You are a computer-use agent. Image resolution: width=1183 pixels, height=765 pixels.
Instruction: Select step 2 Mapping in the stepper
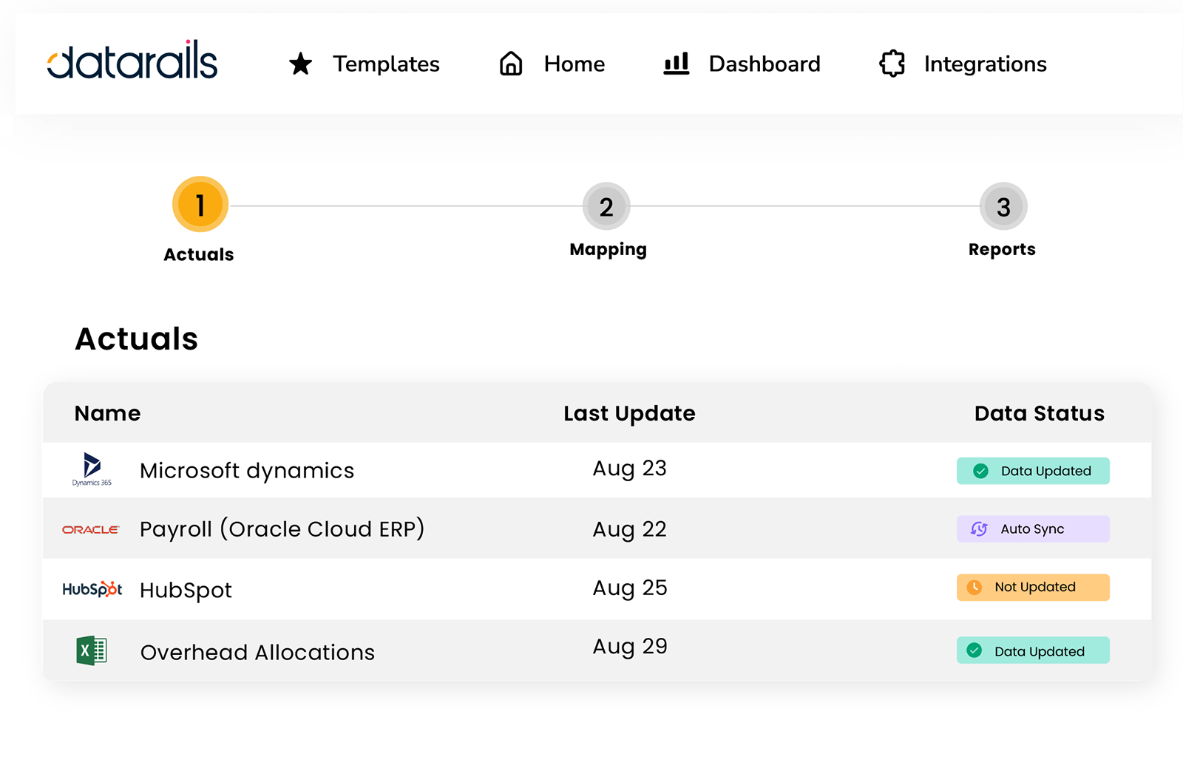[606, 206]
